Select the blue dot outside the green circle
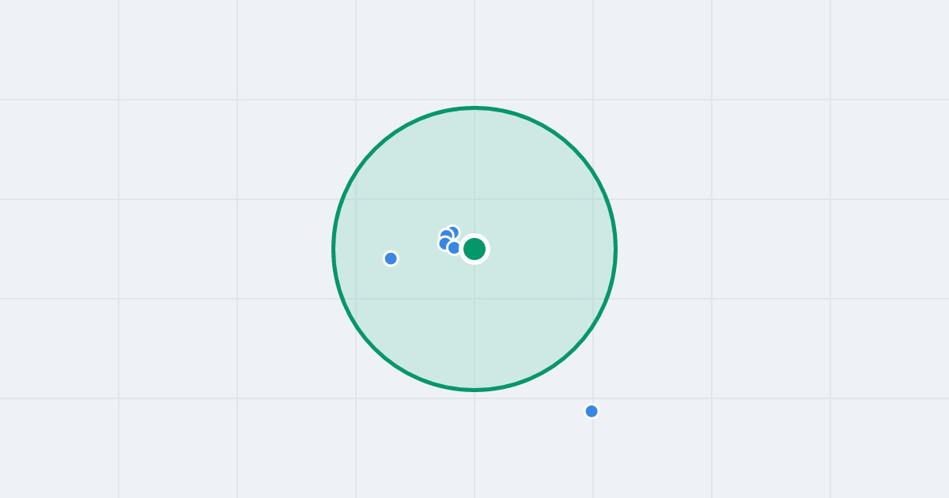Image resolution: width=949 pixels, height=498 pixels. [592, 411]
